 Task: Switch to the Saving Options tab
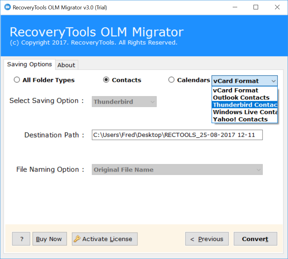(x=29, y=64)
